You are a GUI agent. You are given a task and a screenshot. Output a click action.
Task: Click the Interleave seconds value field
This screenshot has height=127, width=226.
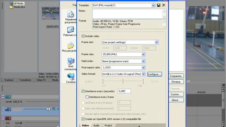coord(124,91)
